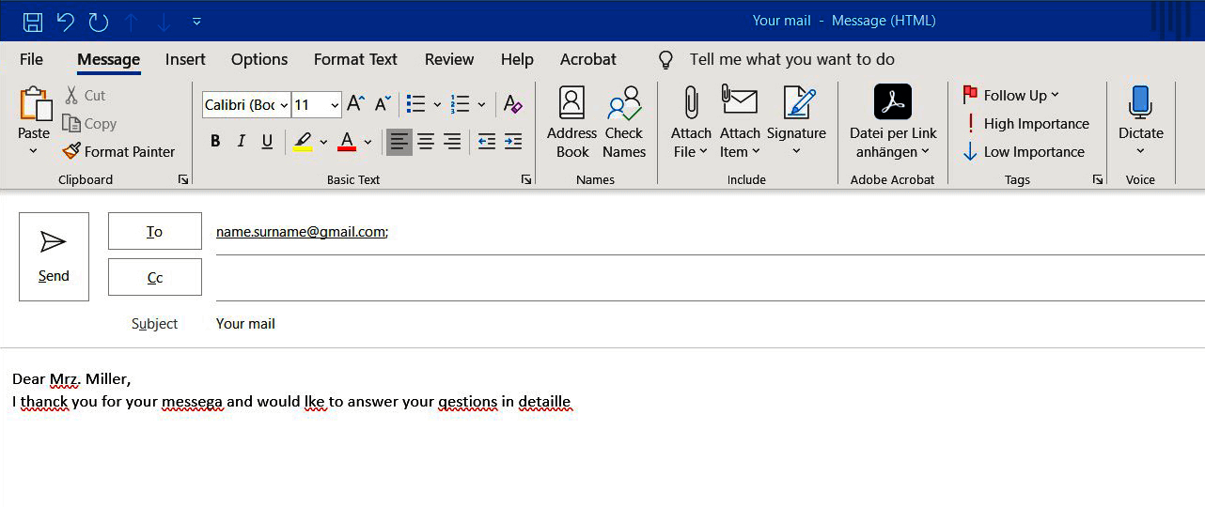Image resolution: width=1205 pixels, height=507 pixels.
Task: Align text left
Action: (399, 142)
